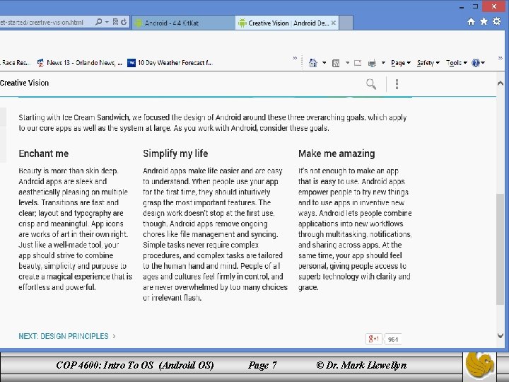Expand the Help dropdown arrow
509x382 pixels.
pos(483,63)
